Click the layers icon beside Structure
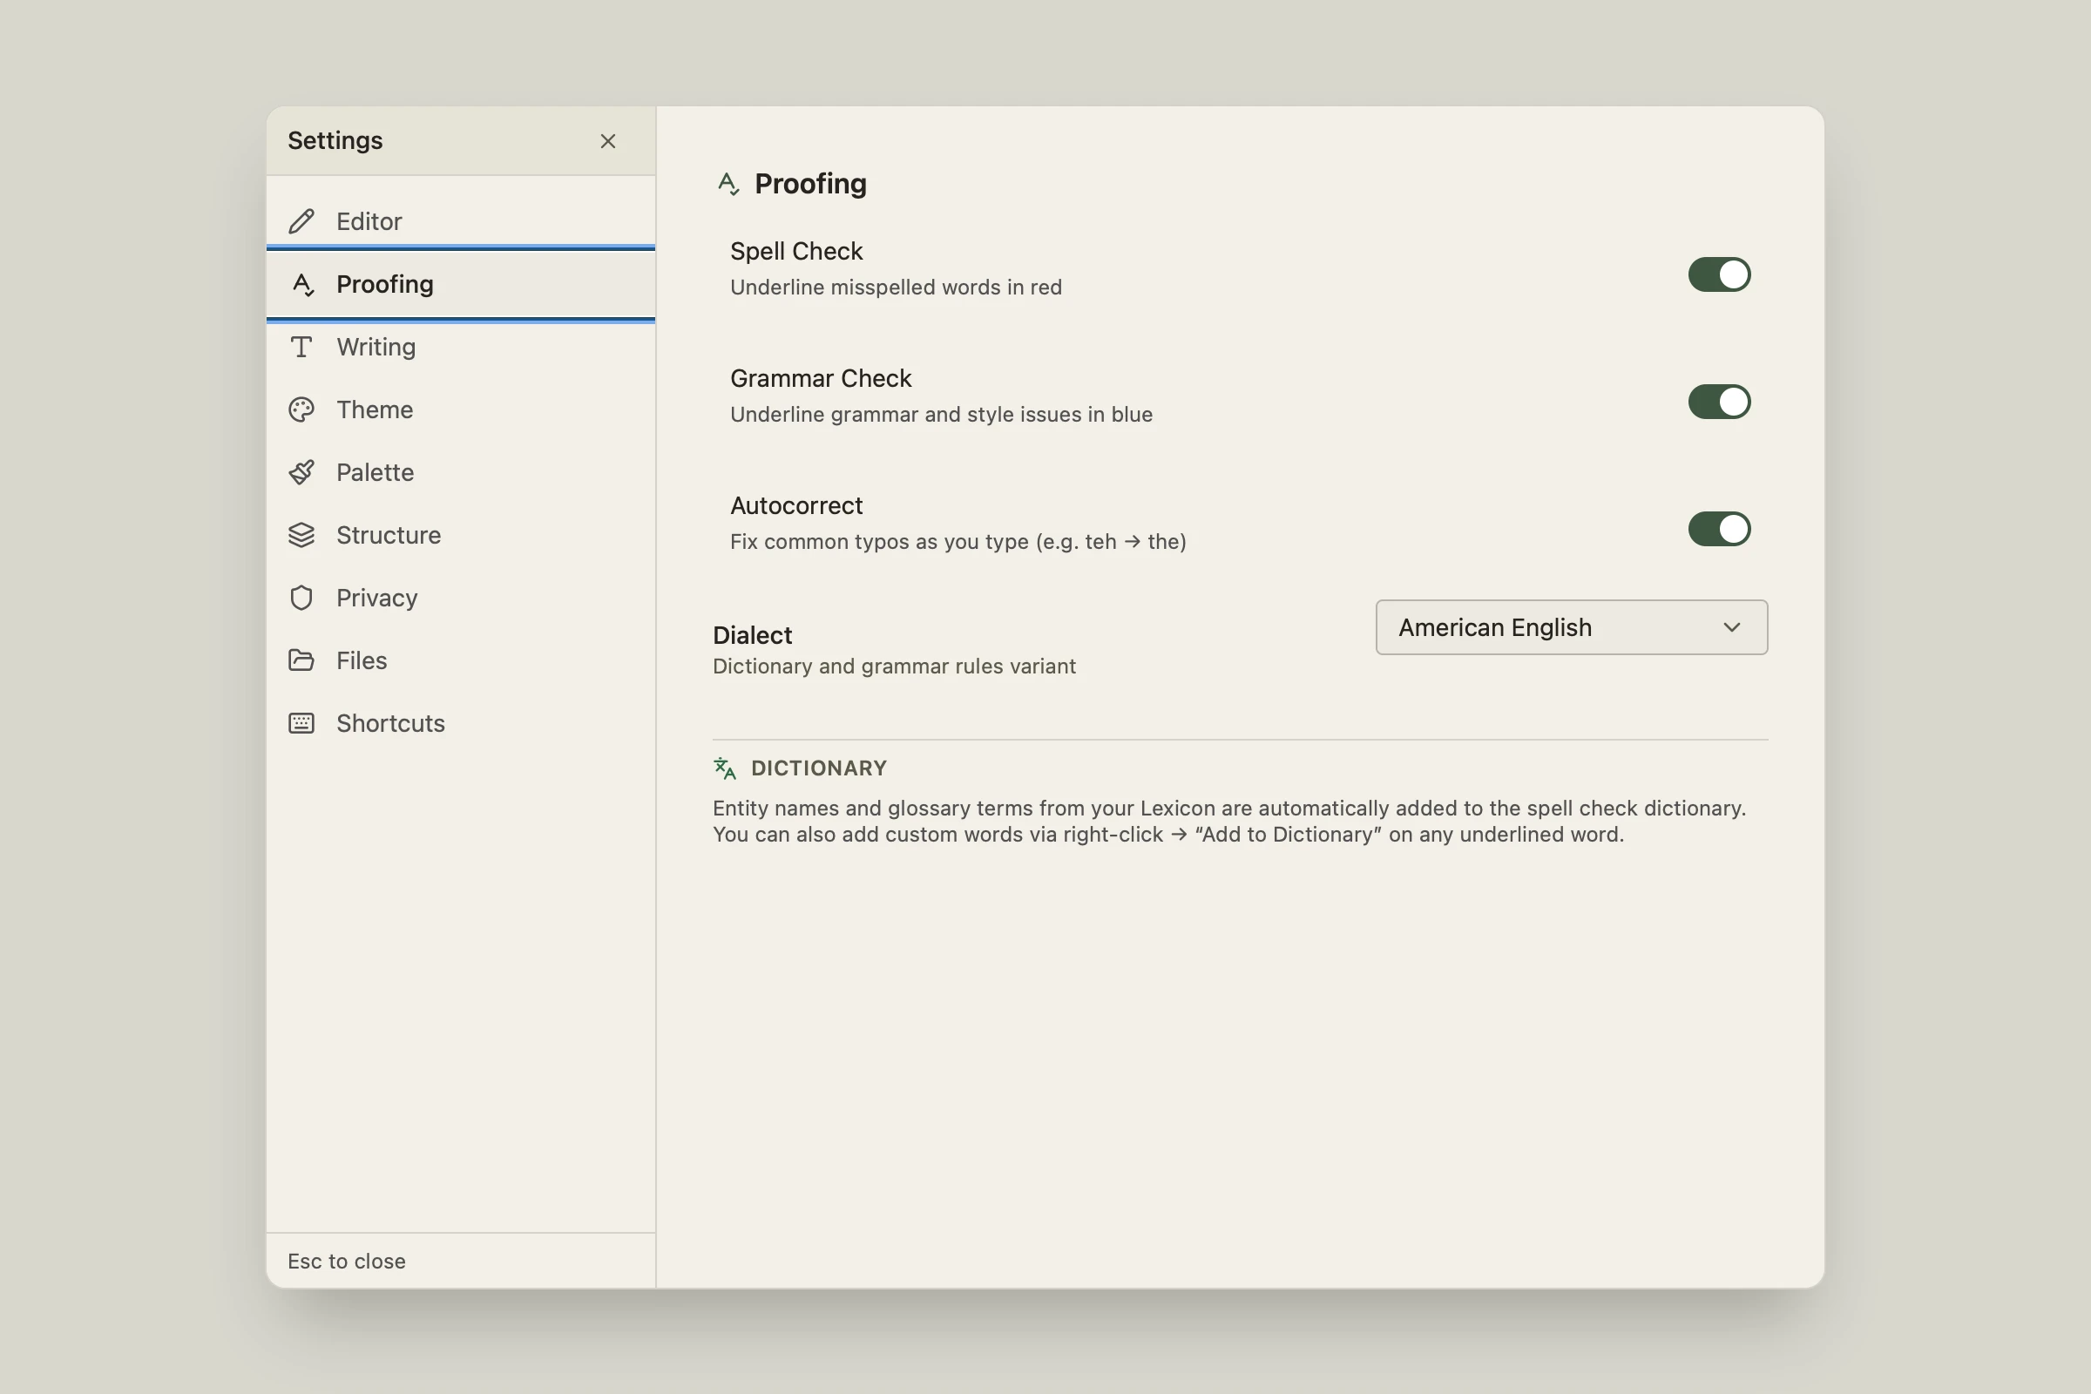This screenshot has height=1394, width=2091. [301, 535]
